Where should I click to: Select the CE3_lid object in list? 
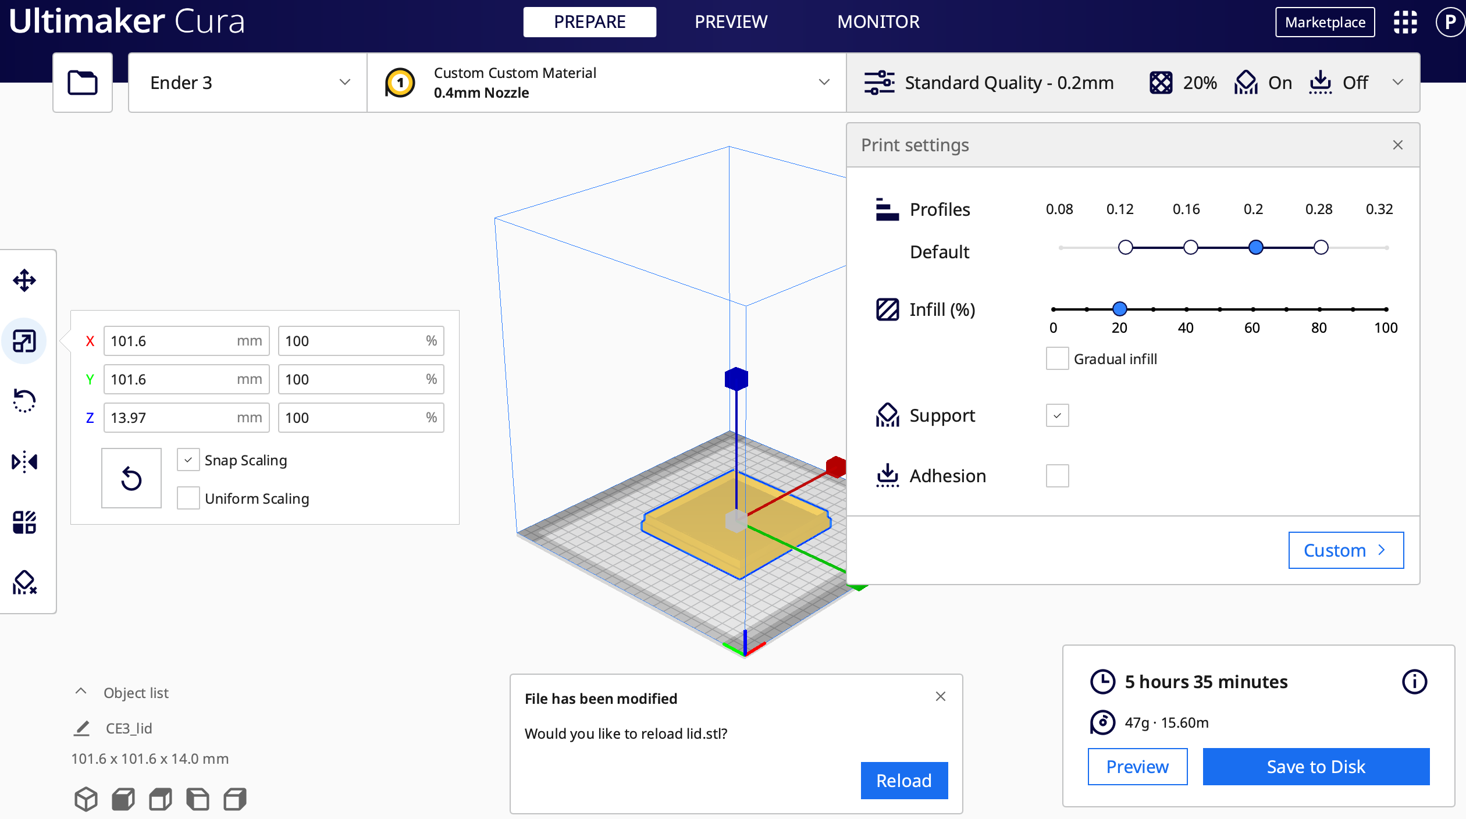pos(129,728)
